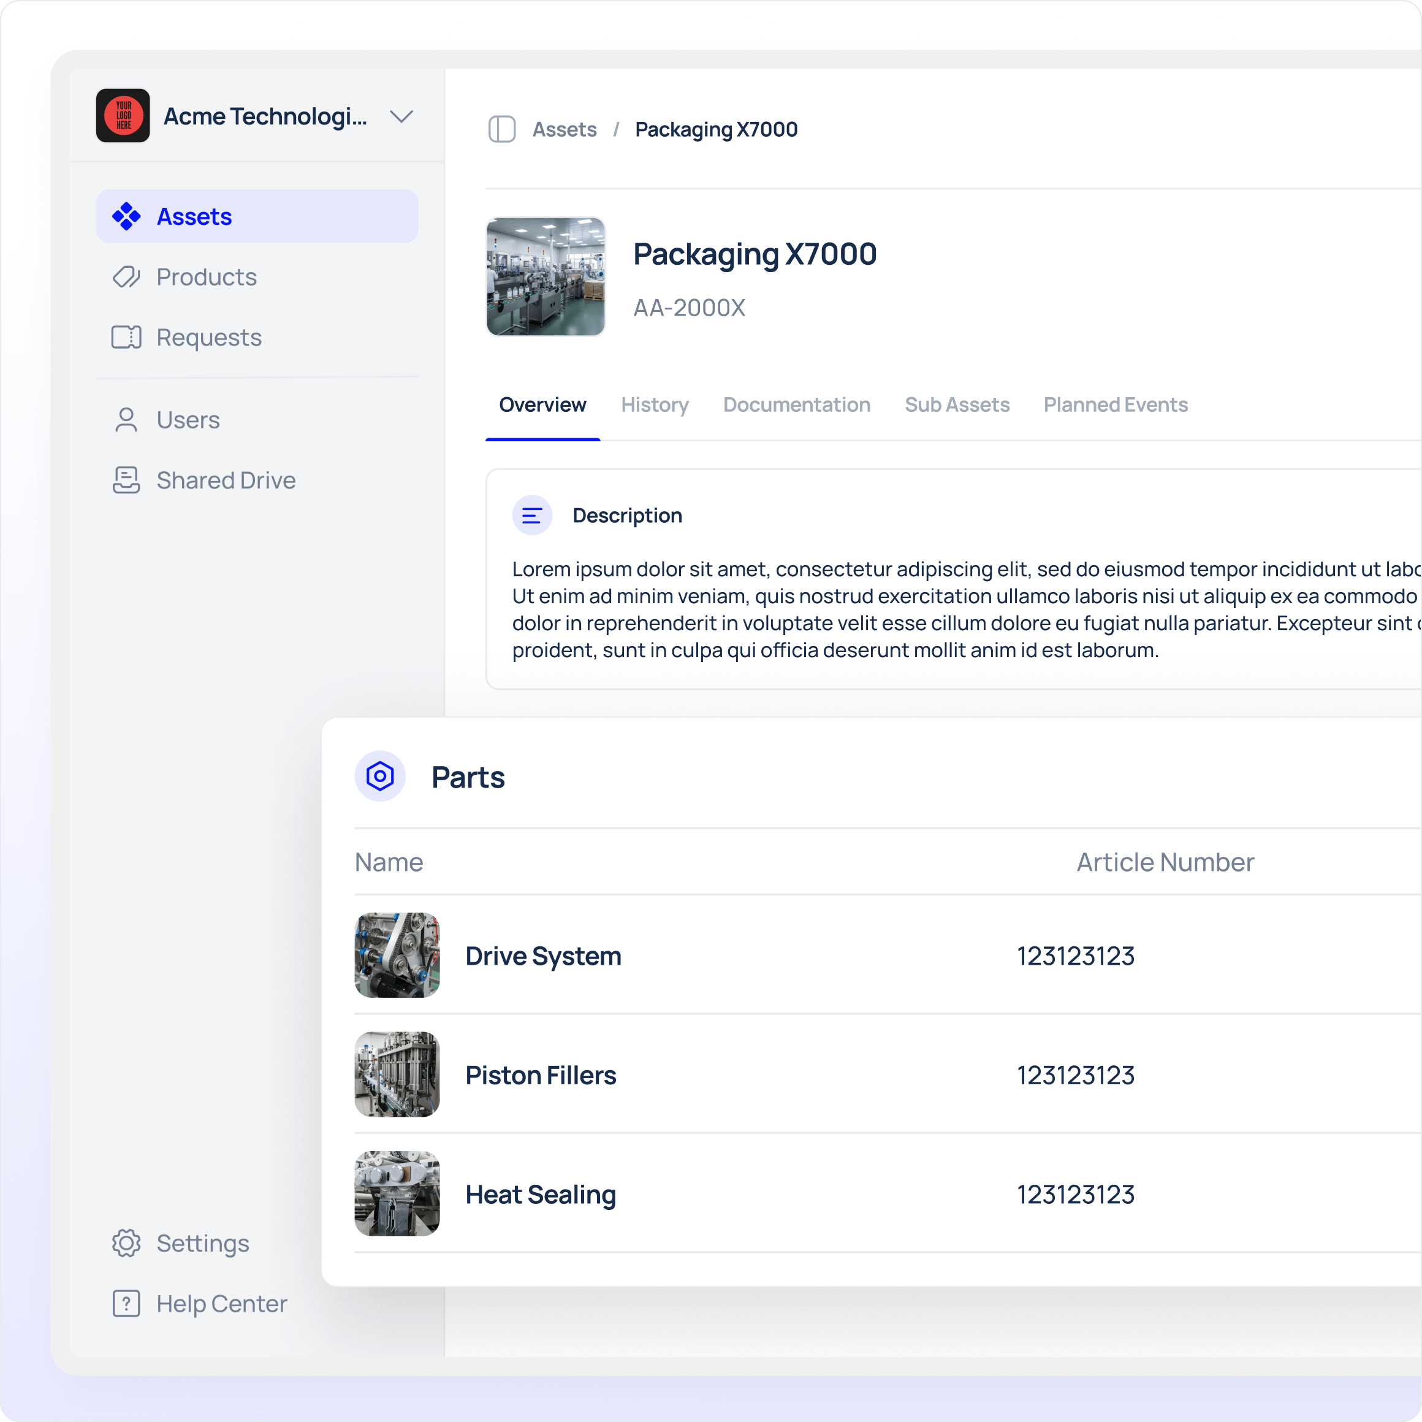Click the Products tag icon
This screenshot has height=1422, width=1422.
click(x=126, y=277)
